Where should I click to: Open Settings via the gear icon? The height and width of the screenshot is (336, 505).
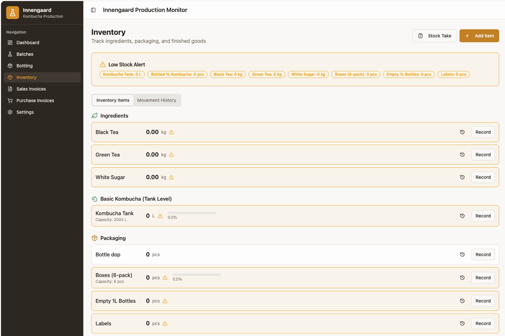(10, 112)
